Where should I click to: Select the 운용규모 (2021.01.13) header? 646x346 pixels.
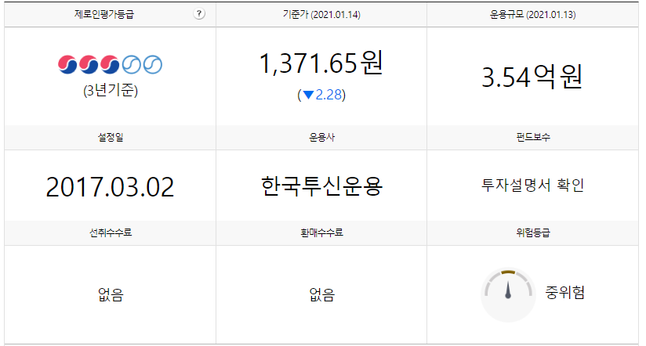[532, 15]
